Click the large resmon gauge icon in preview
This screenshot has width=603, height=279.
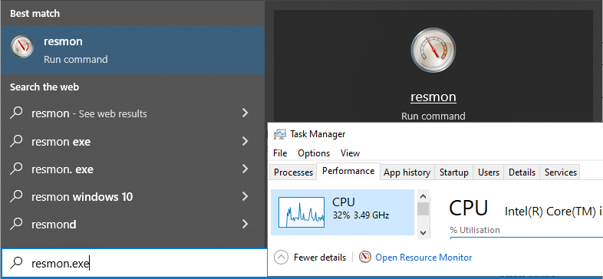coord(433,50)
